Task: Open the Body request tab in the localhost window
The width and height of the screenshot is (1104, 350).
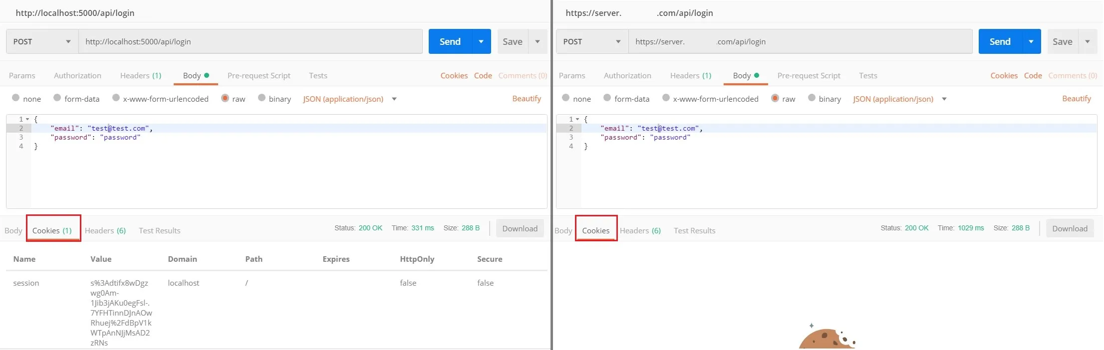Action: (196, 75)
